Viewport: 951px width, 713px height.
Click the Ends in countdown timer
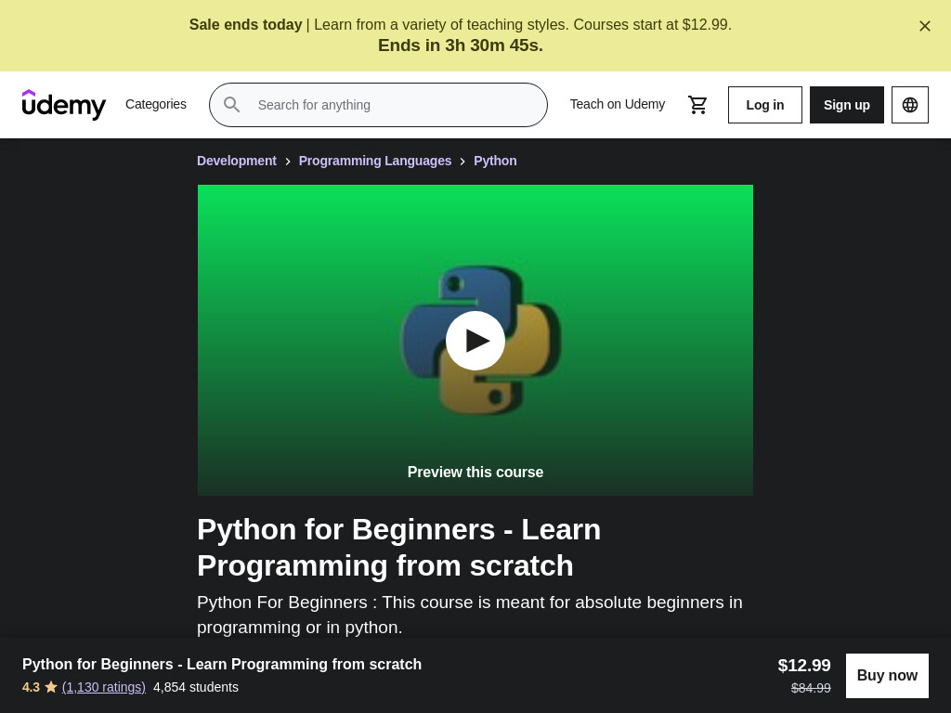461,45
